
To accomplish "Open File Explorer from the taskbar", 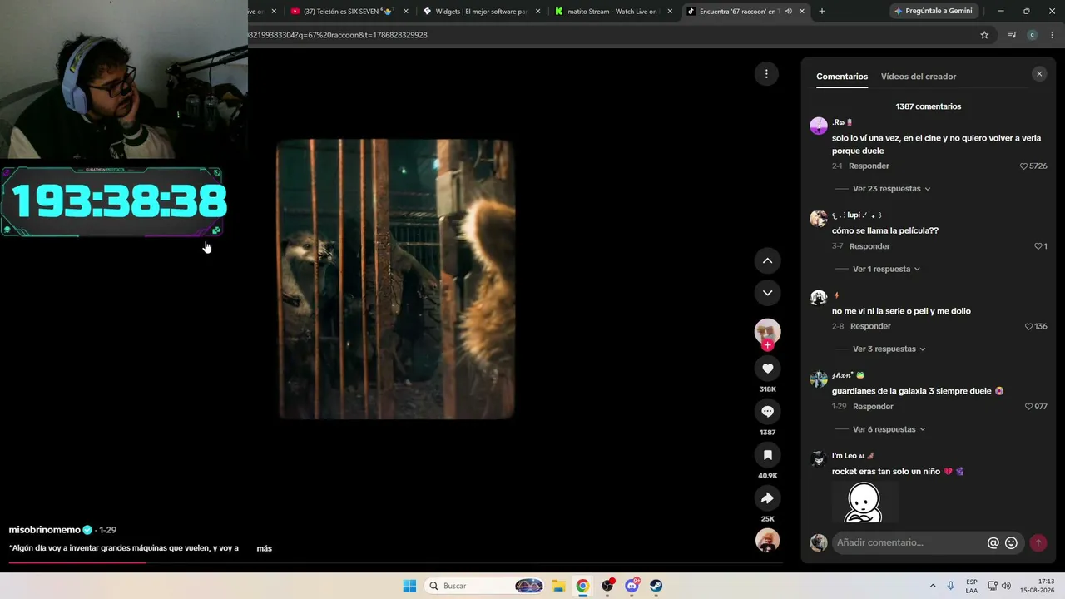I will [558, 586].
